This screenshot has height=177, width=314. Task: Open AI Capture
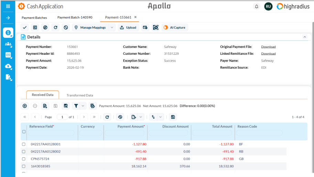click(175, 28)
